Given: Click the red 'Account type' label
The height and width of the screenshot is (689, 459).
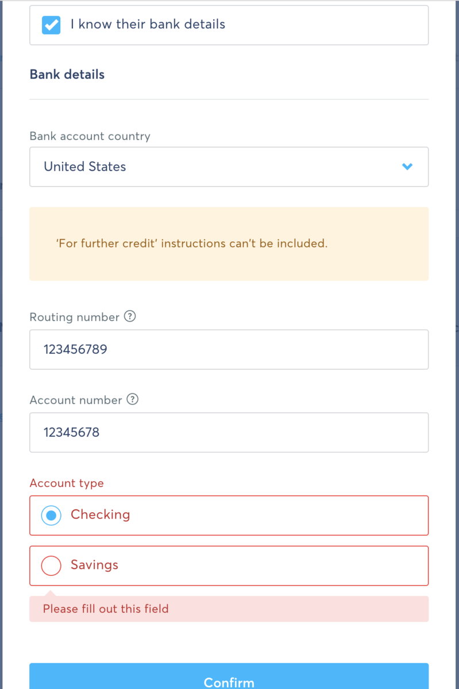Looking at the screenshot, I should (x=67, y=483).
